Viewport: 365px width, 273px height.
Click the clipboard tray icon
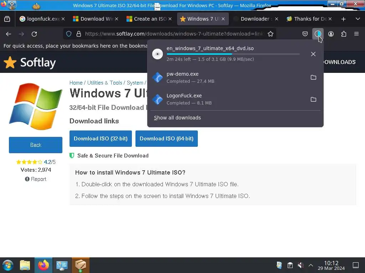(290, 265)
